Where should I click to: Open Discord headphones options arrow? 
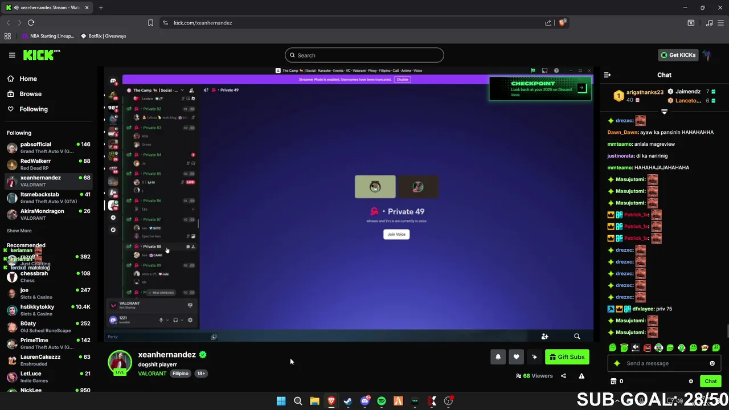point(182,320)
